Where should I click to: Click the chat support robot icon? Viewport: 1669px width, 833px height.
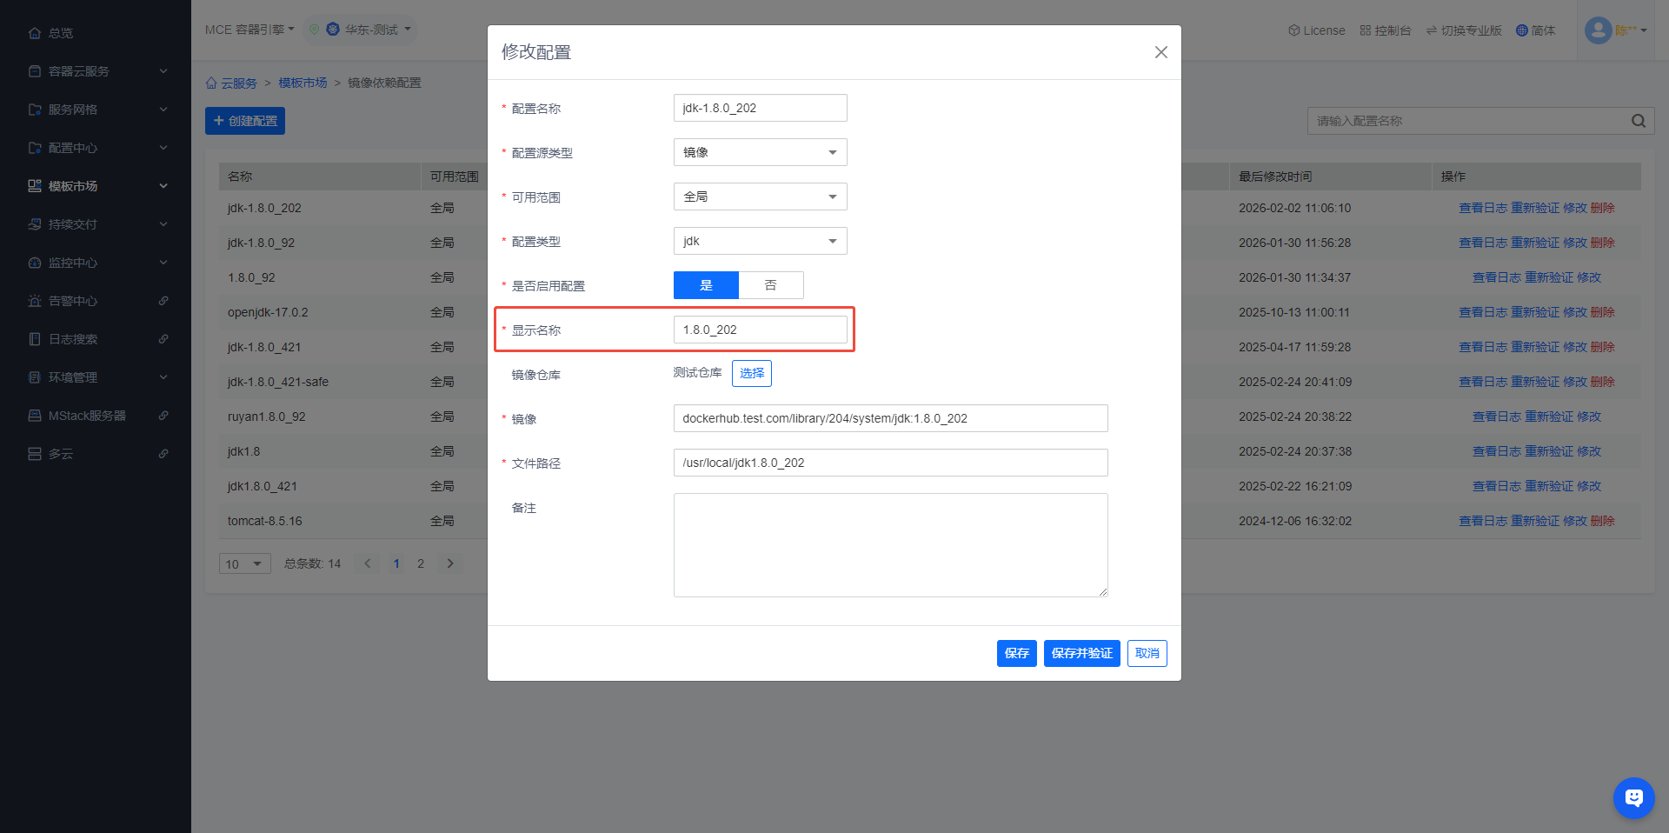pyautogui.click(x=1633, y=797)
